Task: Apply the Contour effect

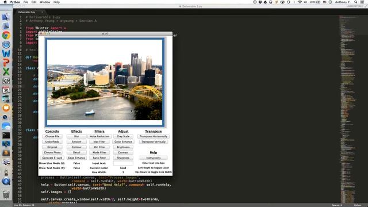Action: pyautogui.click(x=76, y=147)
